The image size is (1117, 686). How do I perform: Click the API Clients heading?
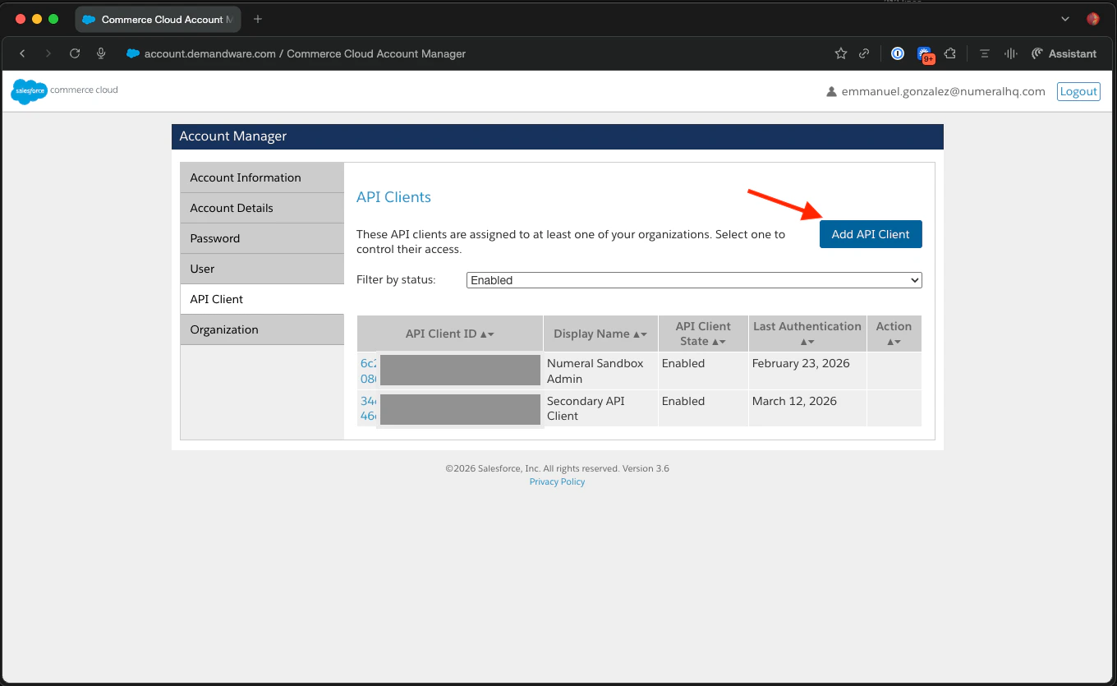(393, 197)
